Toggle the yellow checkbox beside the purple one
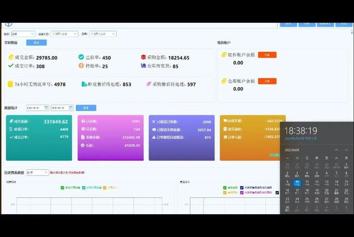 [225, 193]
